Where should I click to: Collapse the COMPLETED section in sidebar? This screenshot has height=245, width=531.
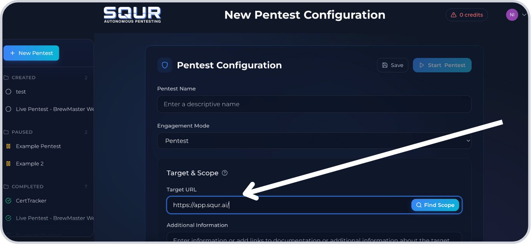tap(27, 187)
